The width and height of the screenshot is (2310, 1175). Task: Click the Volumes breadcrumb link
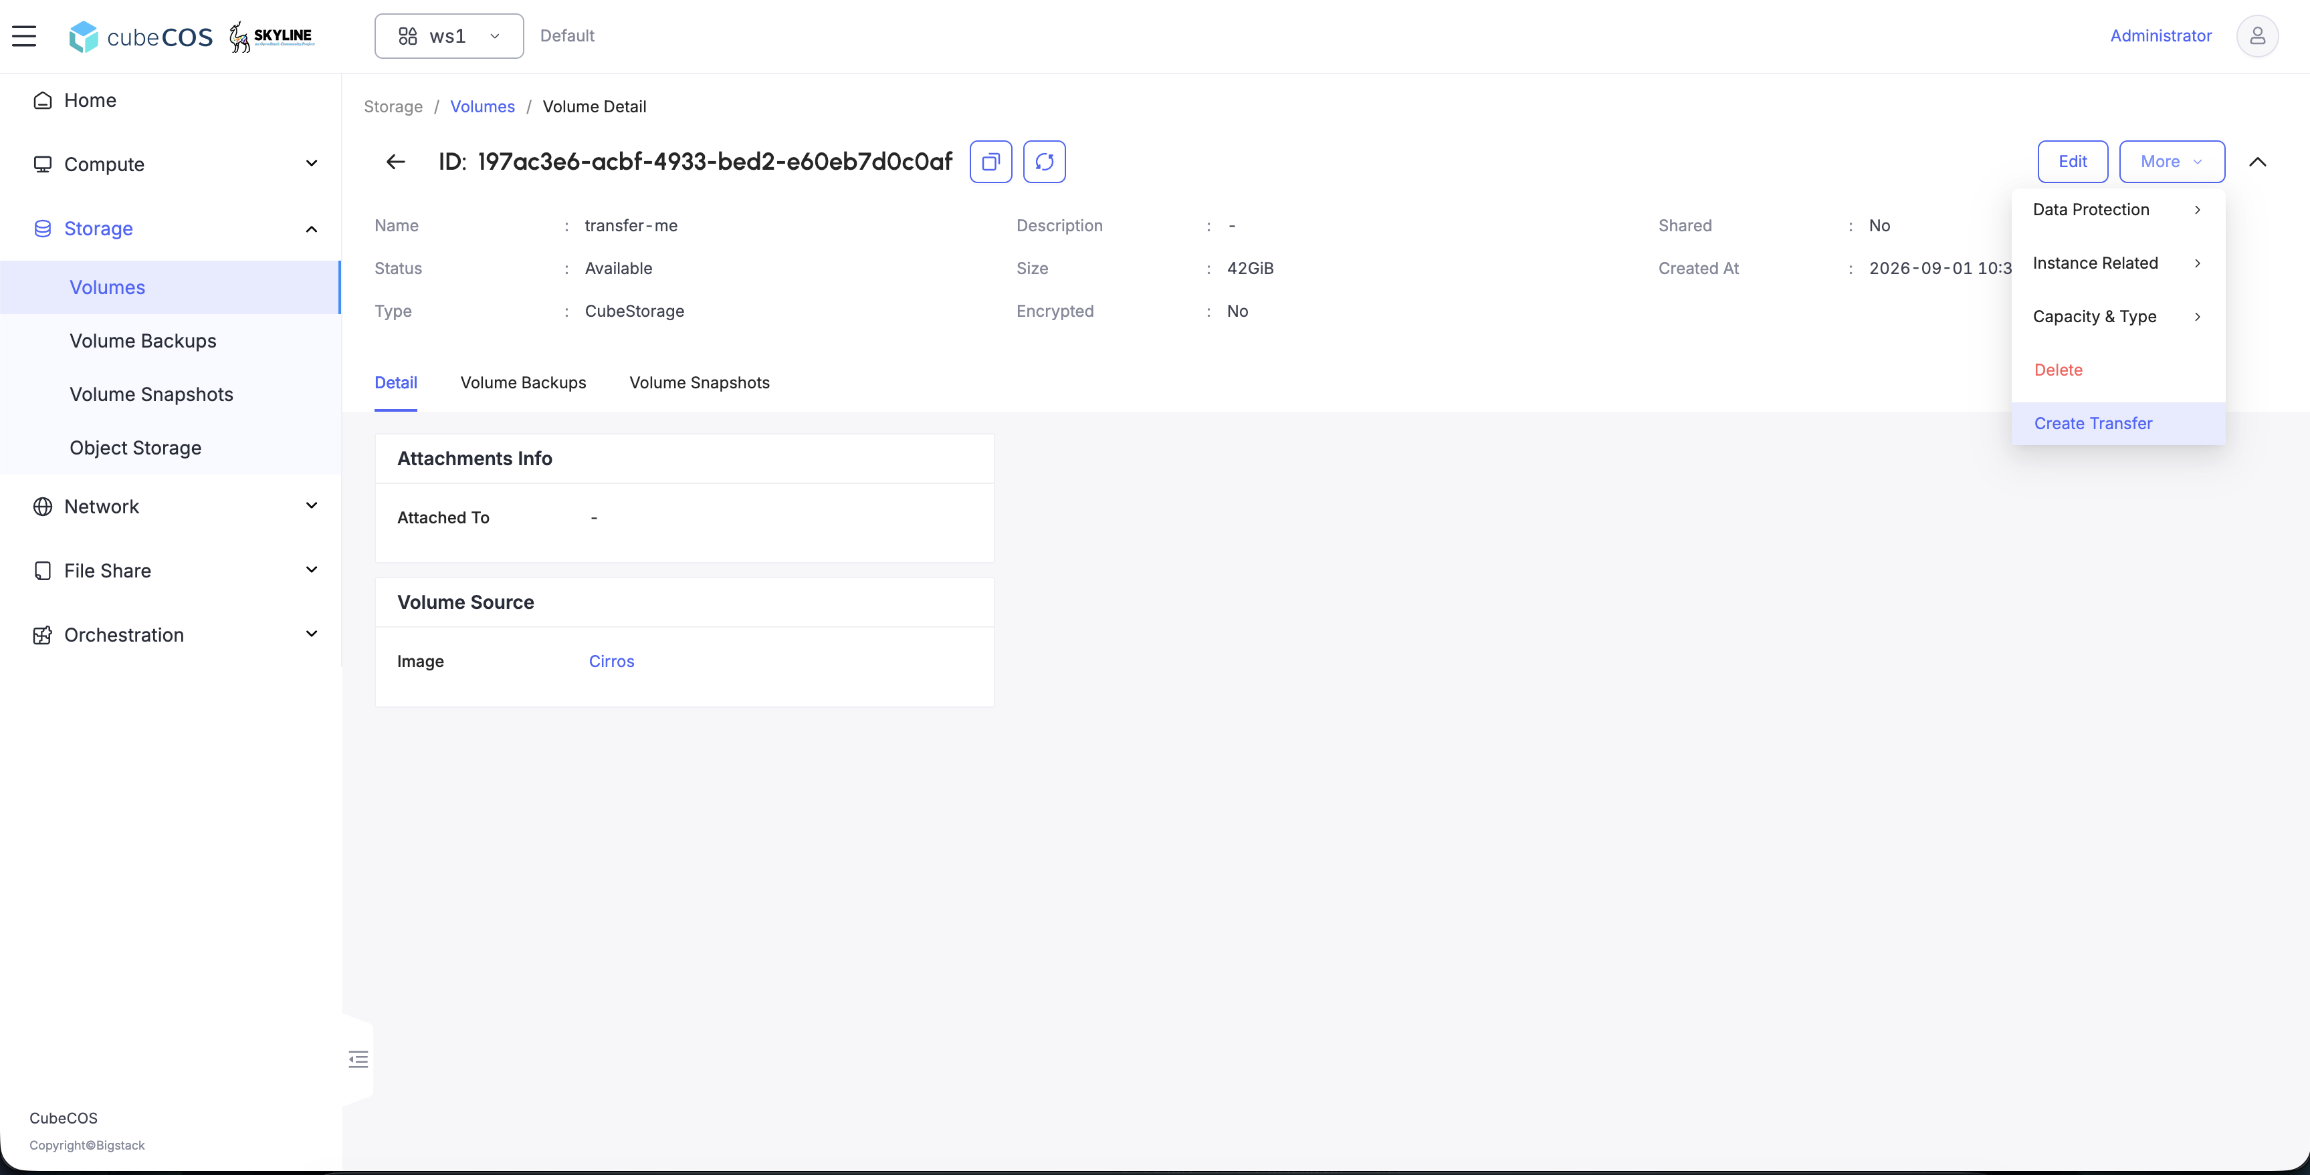coord(482,107)
